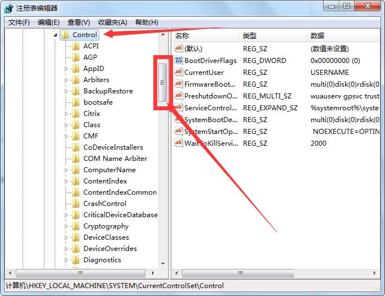Image resolution: width=385 pixels, height=296 pixels.
Task: Open the 帮助(H) menu
Action: coord(147,23)
